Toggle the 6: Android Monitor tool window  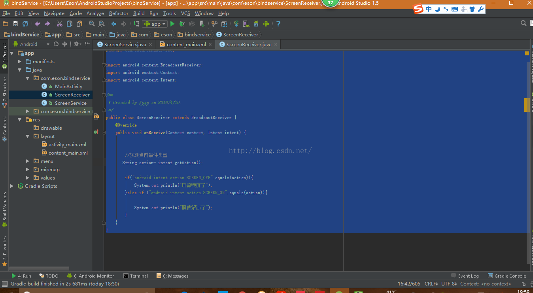pos(91,276)
